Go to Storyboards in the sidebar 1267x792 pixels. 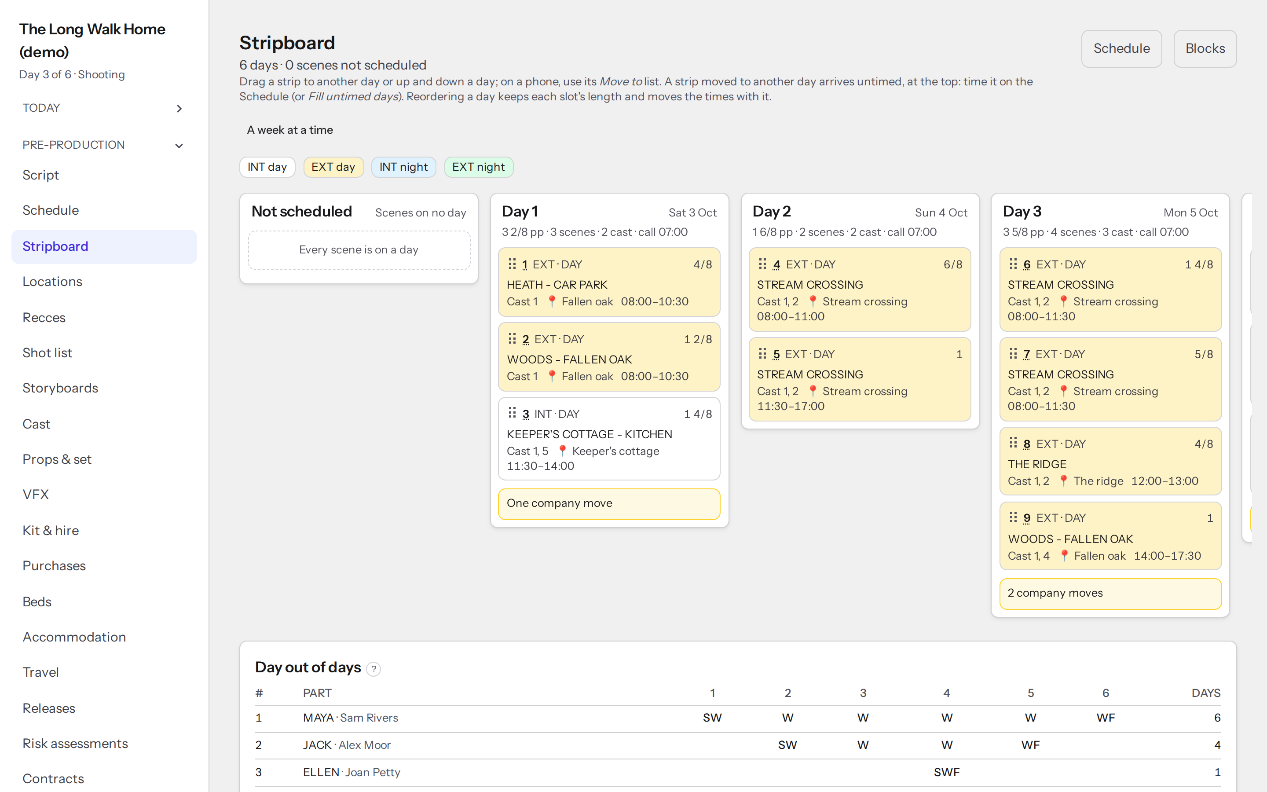click(104, 388)
